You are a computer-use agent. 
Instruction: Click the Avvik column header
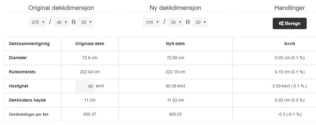pyautogui.click(x=290, y=44)
